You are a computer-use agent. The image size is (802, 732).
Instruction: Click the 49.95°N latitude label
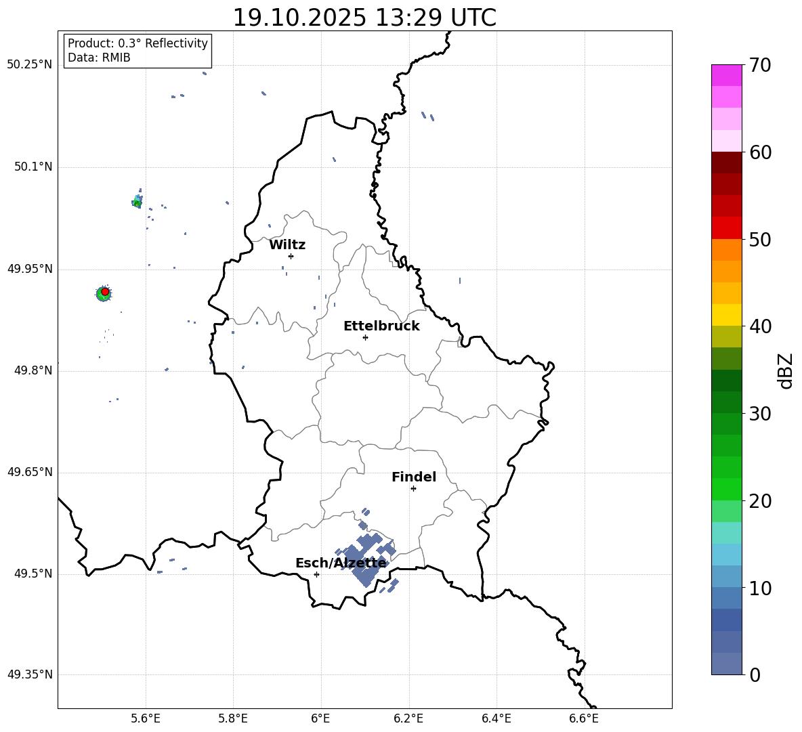pyautogui.click(x=30, y=269)
